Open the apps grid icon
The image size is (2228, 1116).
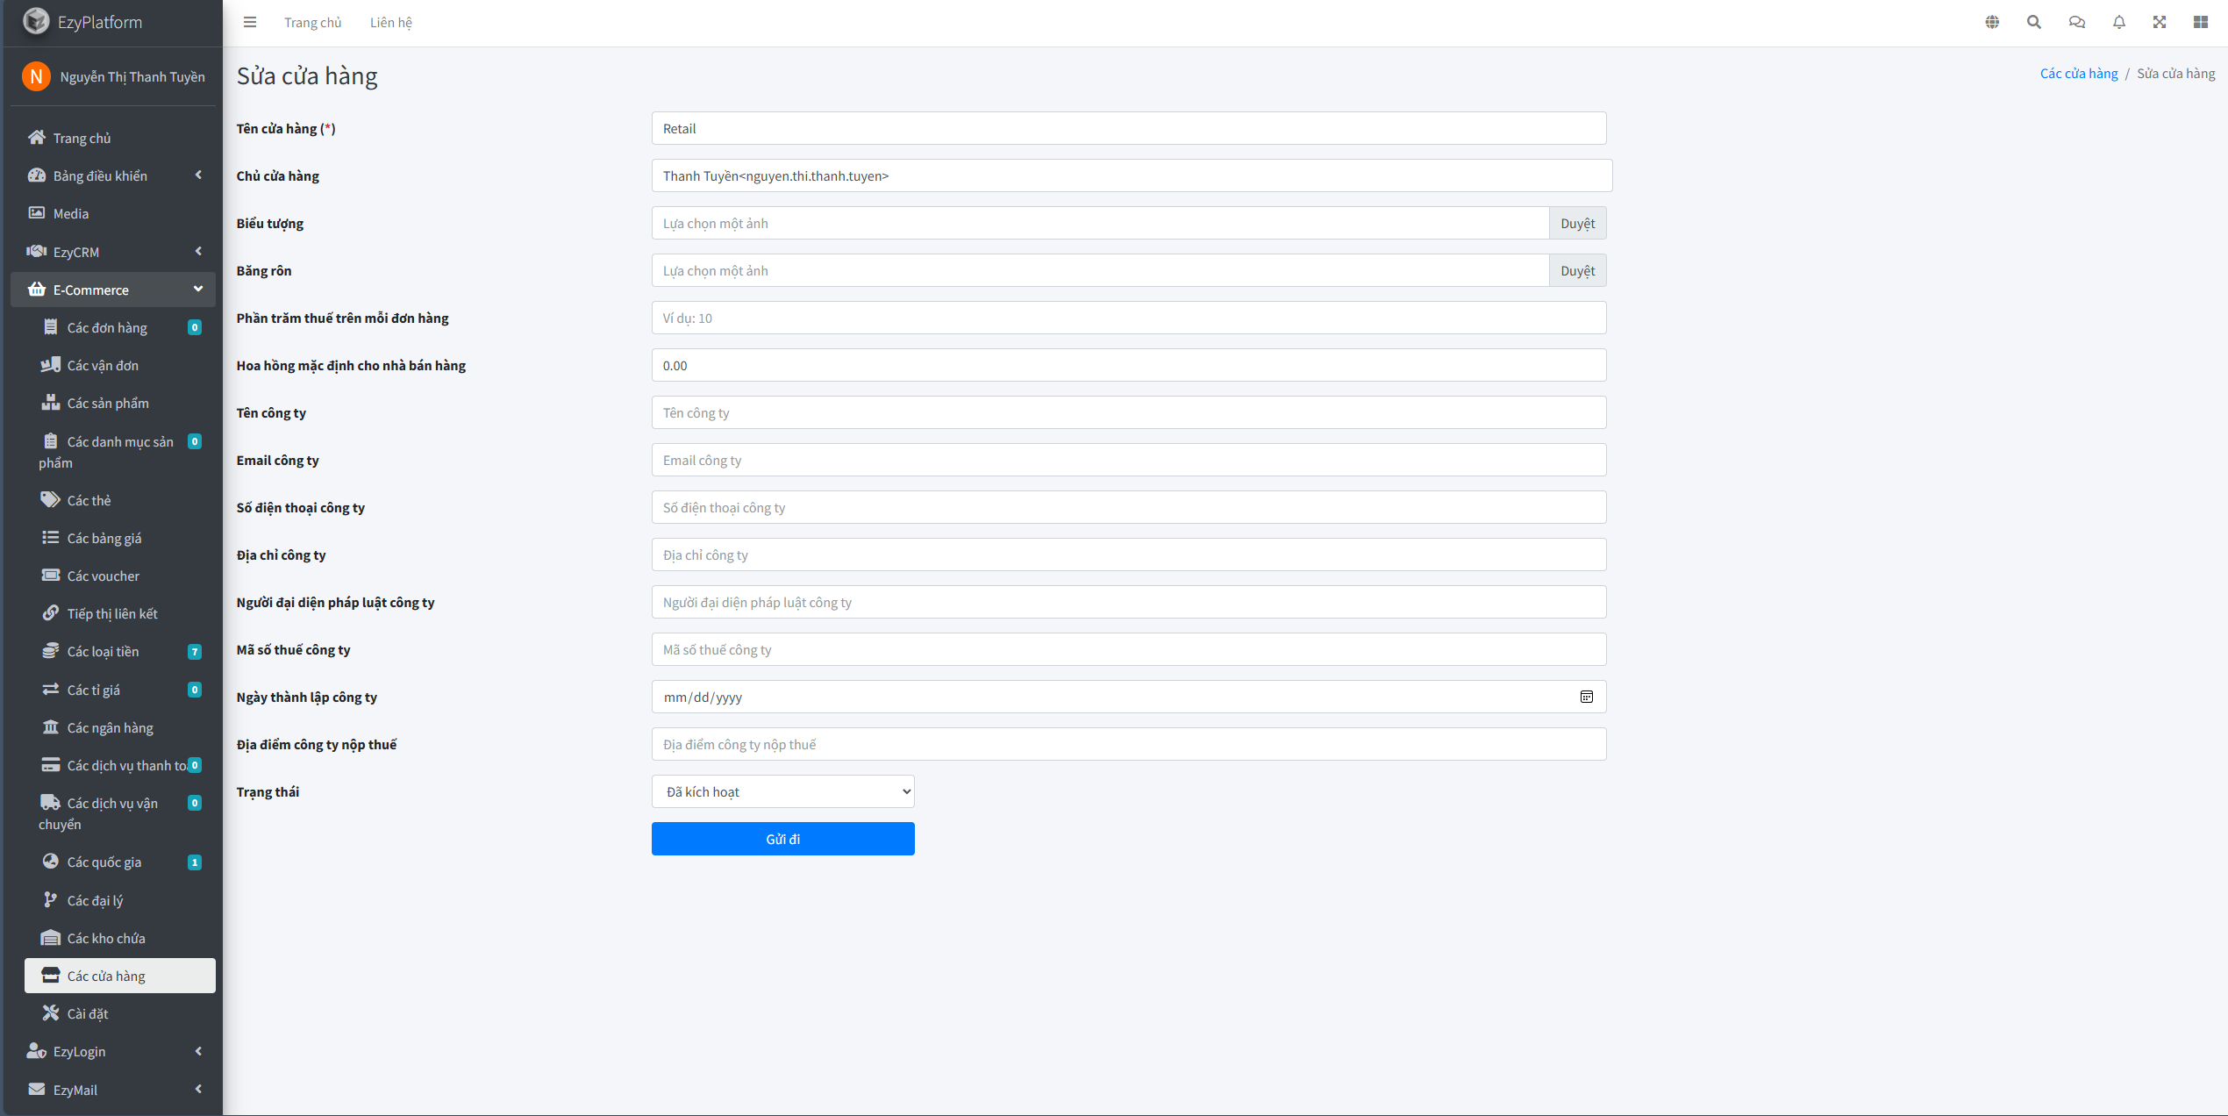[2200, 23]
